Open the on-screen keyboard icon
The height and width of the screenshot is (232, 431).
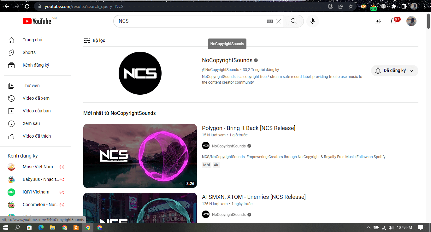(270, 21)
